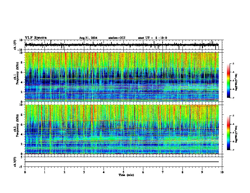The height and width of the screenshot is (193, 250).
Task: Click the "VLF Spectra" plot title
Action: coord(36,38)
